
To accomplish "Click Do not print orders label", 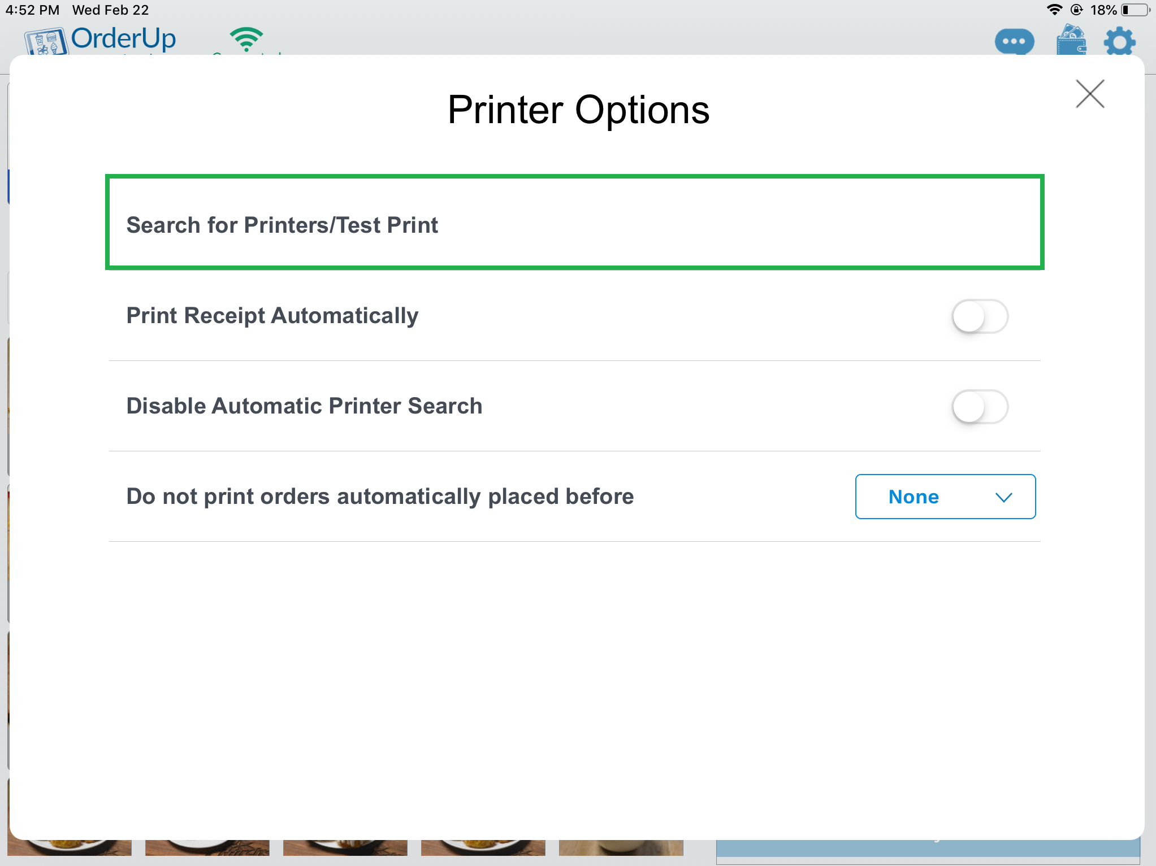I will click(x=380, y=497).
